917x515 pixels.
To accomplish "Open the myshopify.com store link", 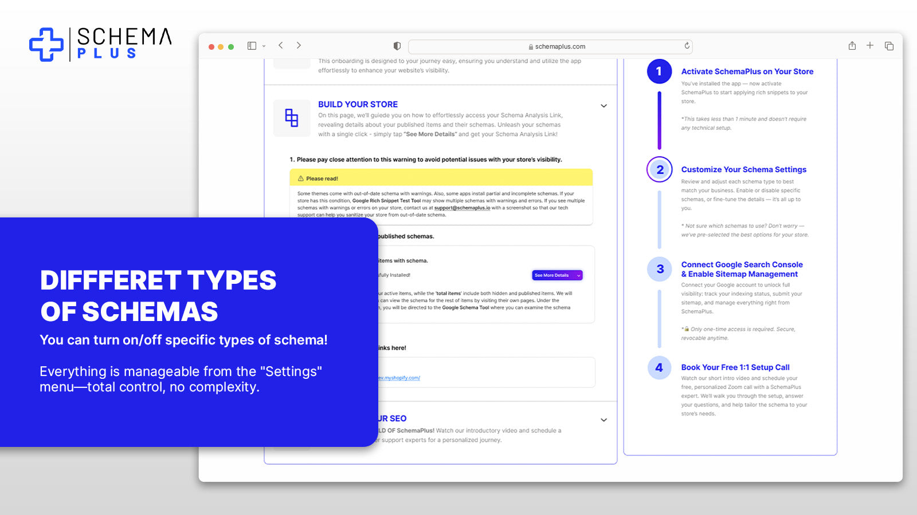I will [399, 378].
